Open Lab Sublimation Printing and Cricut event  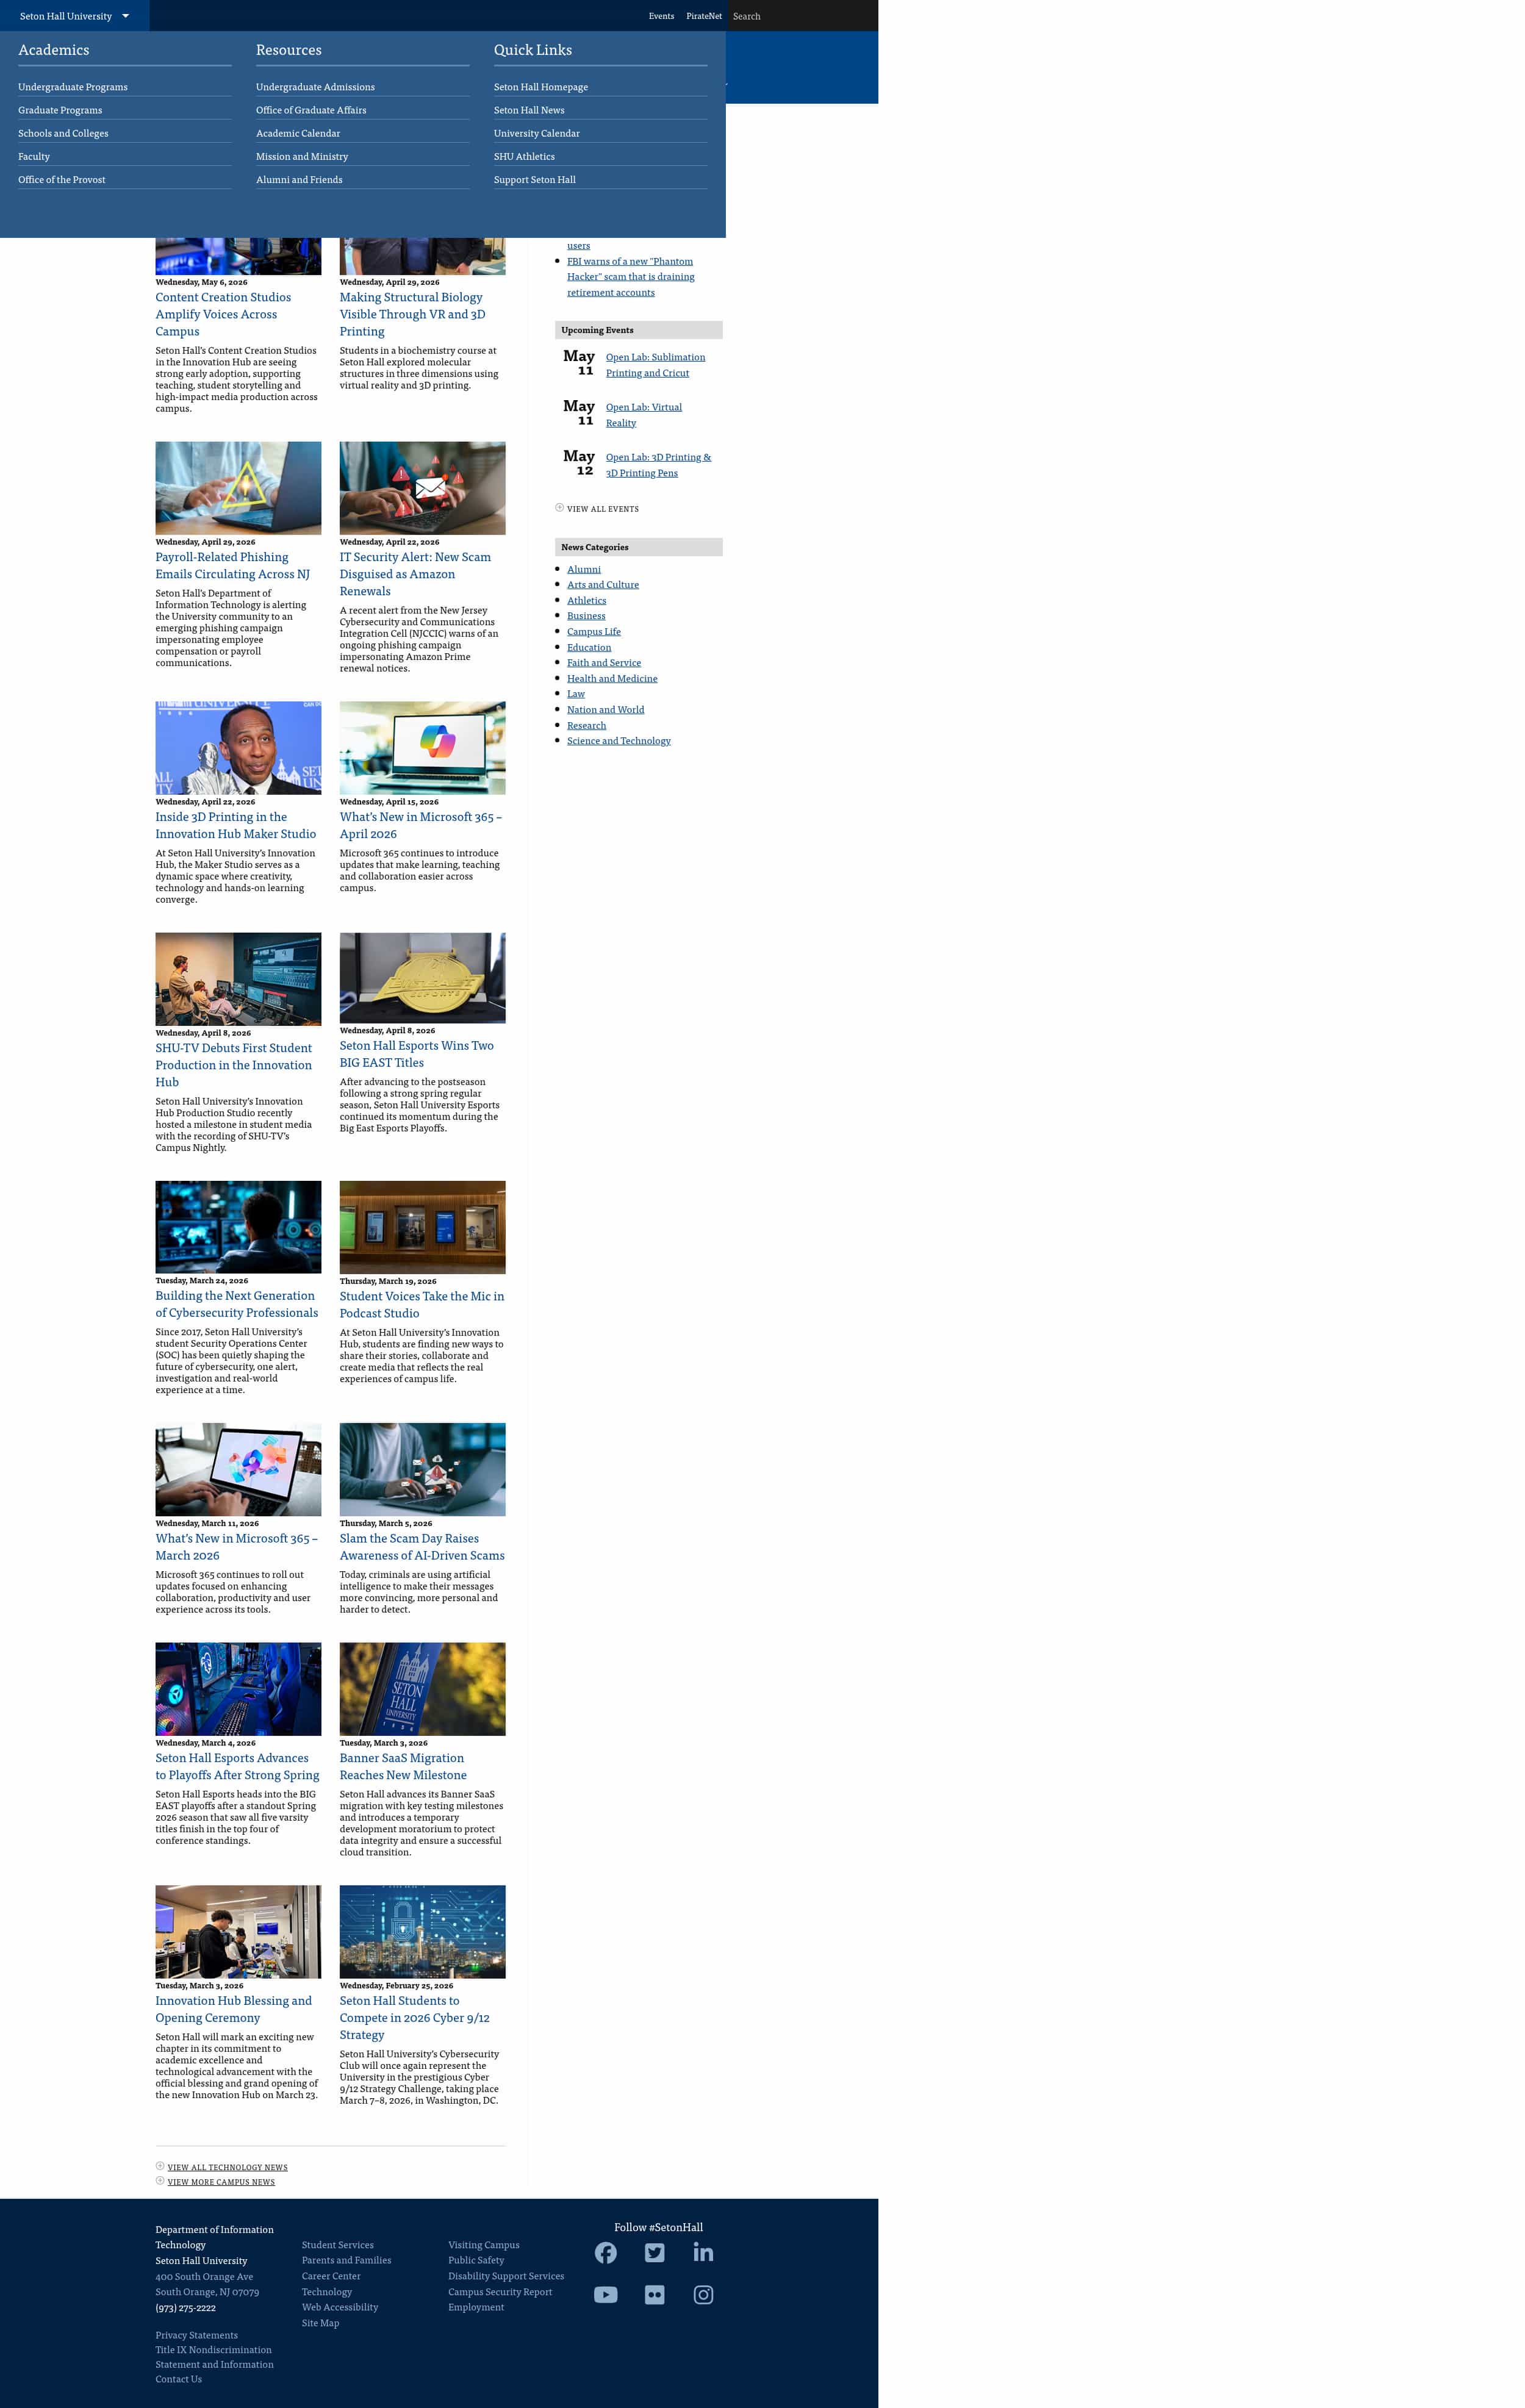(655, 365)
